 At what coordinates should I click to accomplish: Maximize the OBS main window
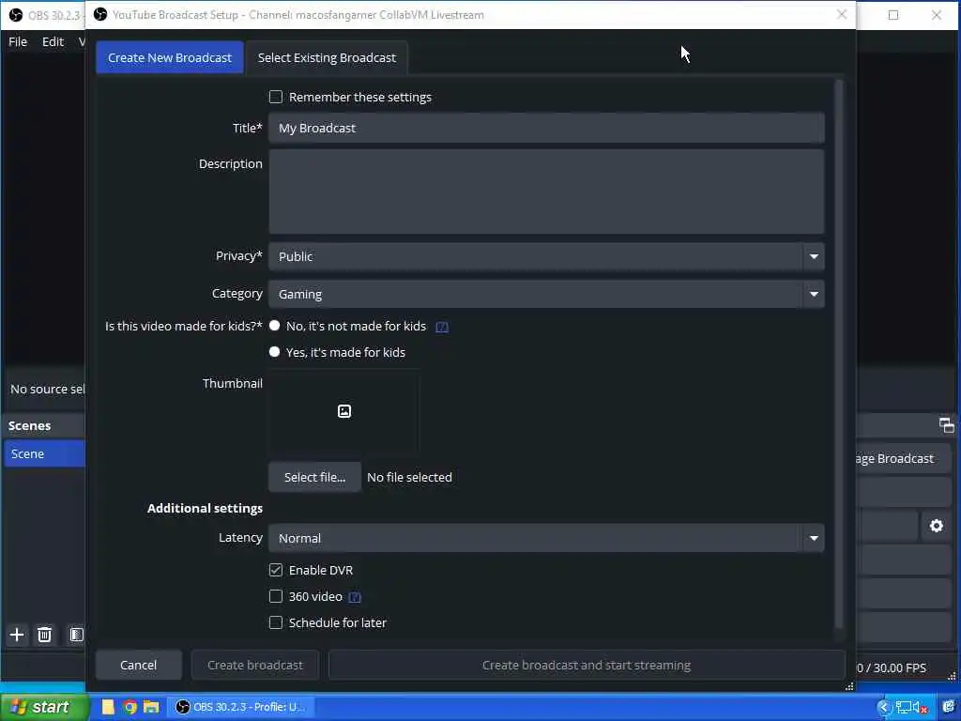(893, 15)
